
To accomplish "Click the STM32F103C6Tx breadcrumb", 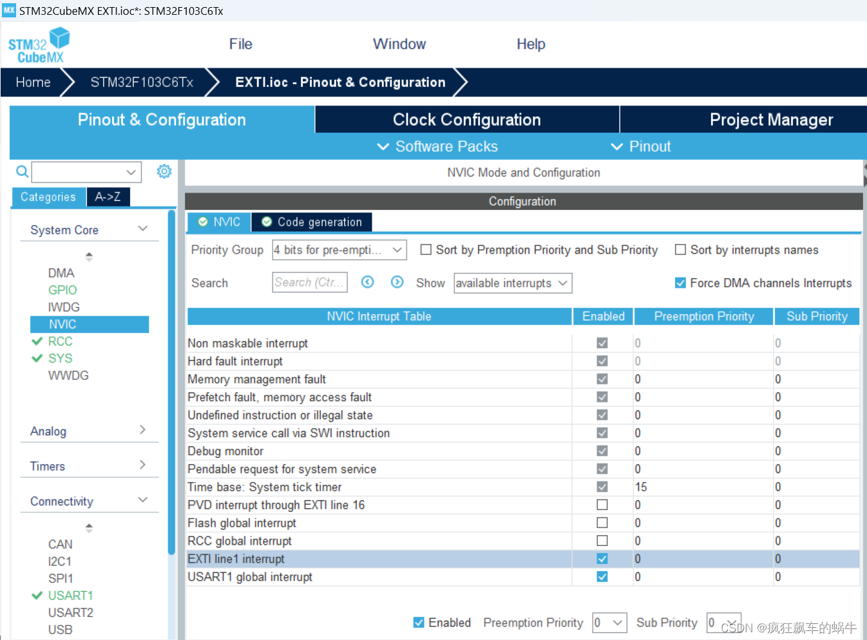I will click(142, 82).
